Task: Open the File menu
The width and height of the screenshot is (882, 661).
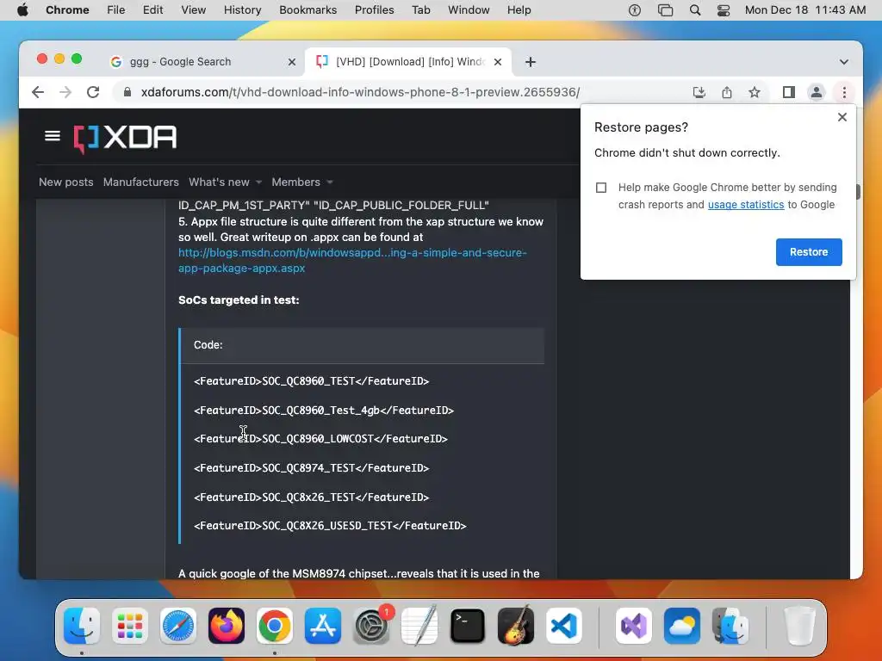Action: click(116, 10)
